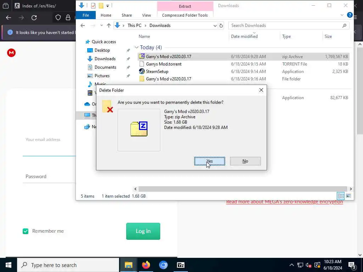Open 7-Zip from the taskbar
The width and height of the screenshot is (363, 272).
point(180,265)
